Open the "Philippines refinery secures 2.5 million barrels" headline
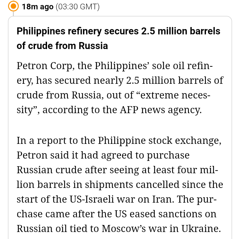This screenshot has height=239, width=240. point(118,31)
